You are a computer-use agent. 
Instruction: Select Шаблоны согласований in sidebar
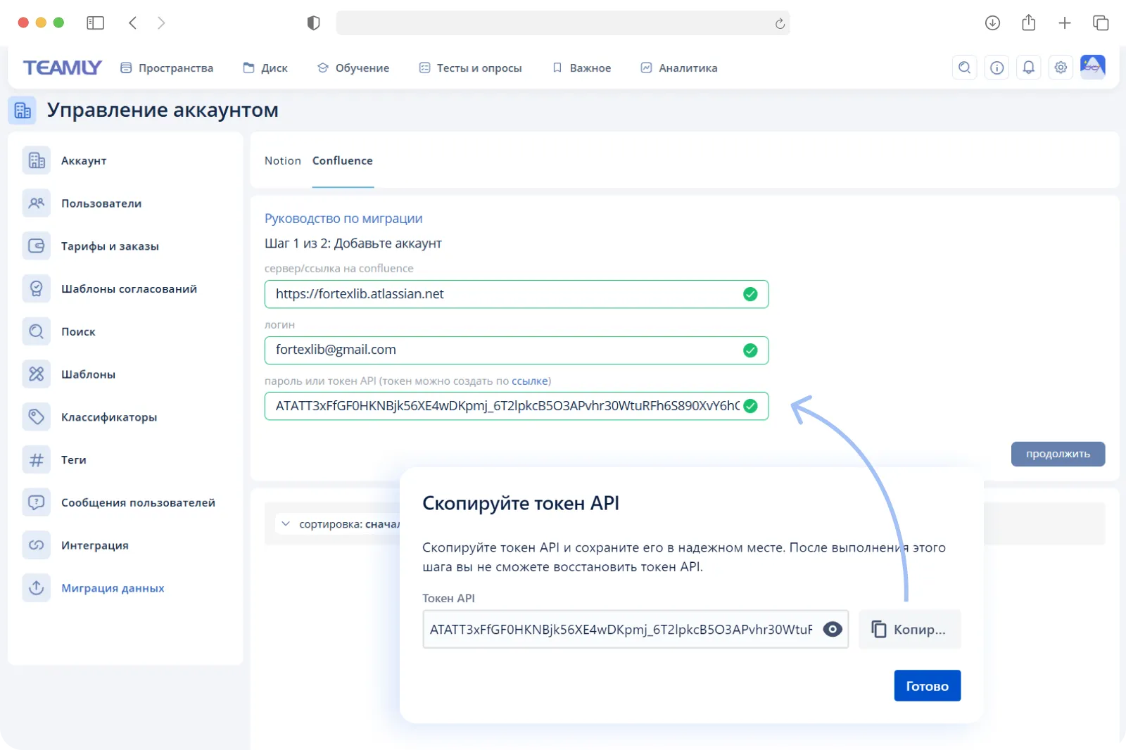coord(129,288)
